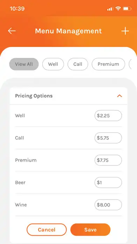
Task: Click the Premium price field showing $7.75
Action: [108, 160]
